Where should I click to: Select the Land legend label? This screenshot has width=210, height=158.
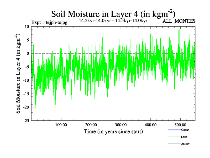point(184,137)
